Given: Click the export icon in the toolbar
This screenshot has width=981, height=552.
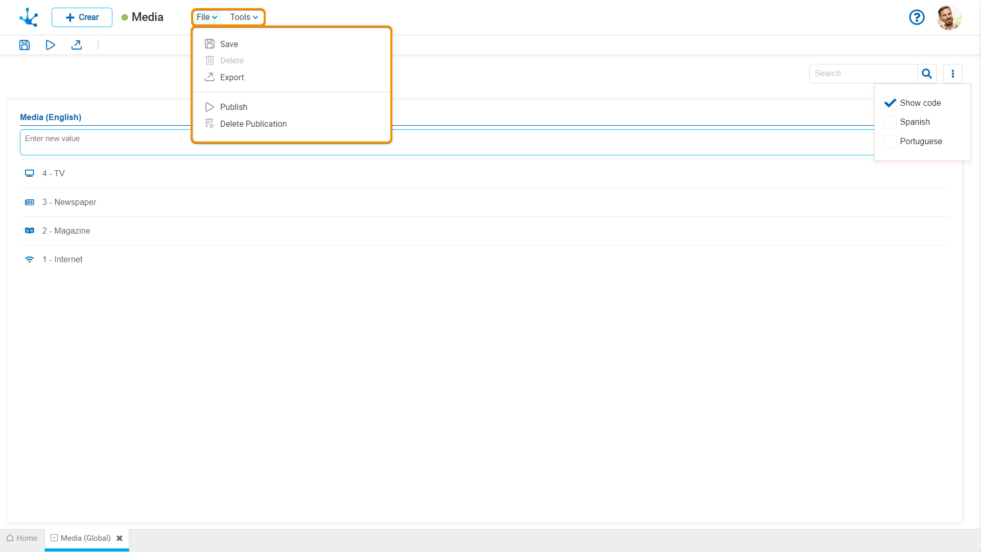Looking at the screenshot, I should pyautogui.click(x=77, y=45).
